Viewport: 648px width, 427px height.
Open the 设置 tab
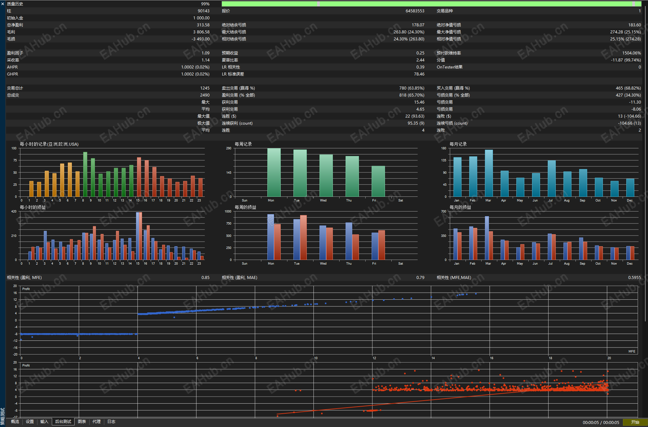(x=30, y=422)
